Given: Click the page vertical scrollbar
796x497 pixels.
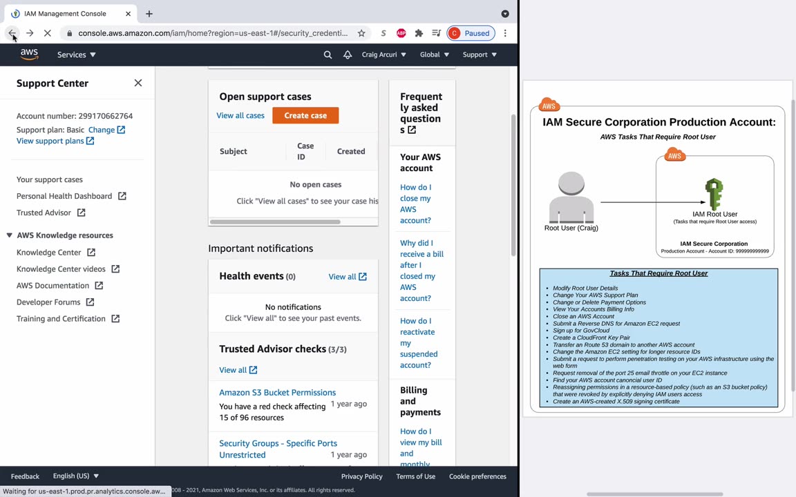Looking at the screenshot, I should tap(513, 185).
